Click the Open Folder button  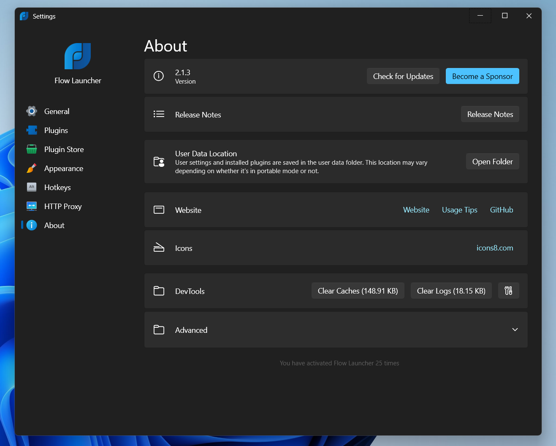pos(493,161)
